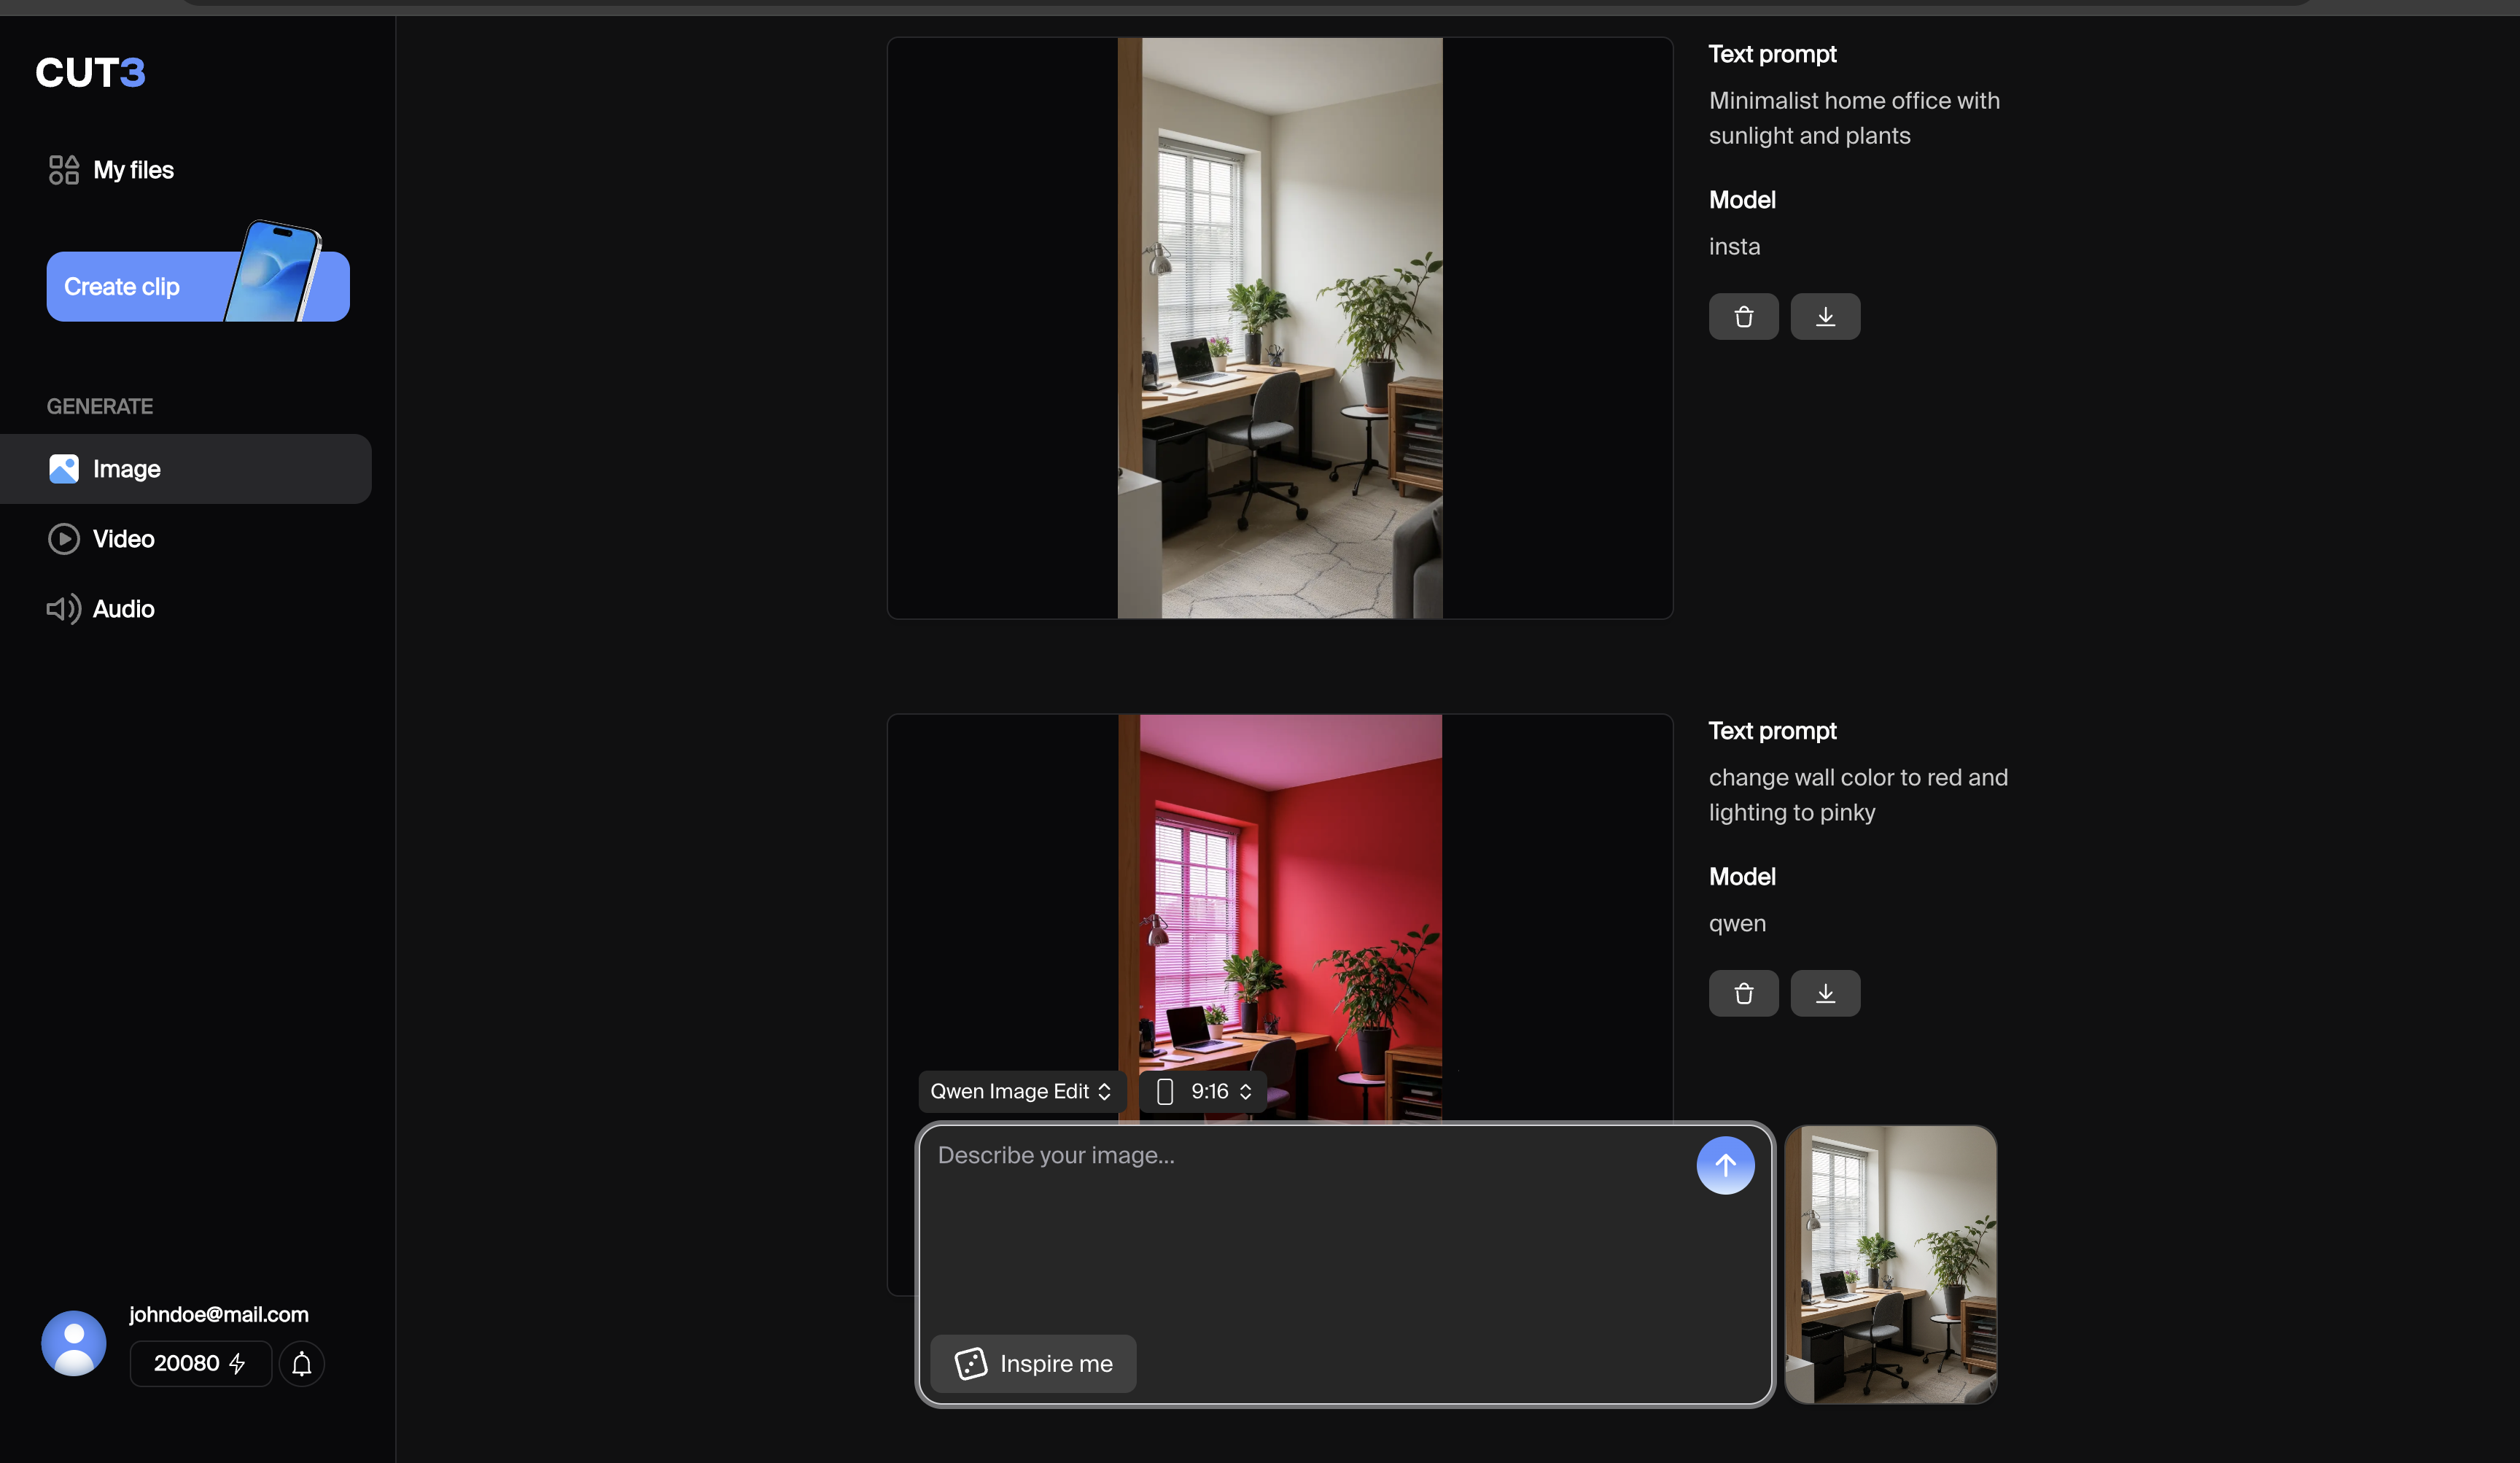
Task: Delete the insta model generation
Action: pos(1743,316)
